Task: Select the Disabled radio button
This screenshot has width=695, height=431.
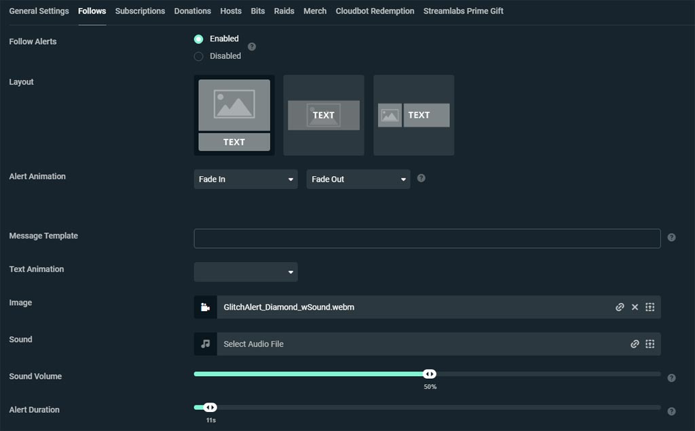Action: click(199, 56)
